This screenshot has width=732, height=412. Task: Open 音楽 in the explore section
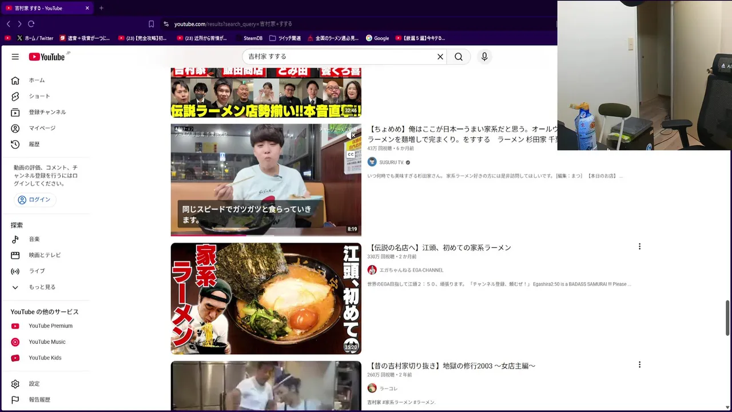pyautogui.click(x=45, y=239)
